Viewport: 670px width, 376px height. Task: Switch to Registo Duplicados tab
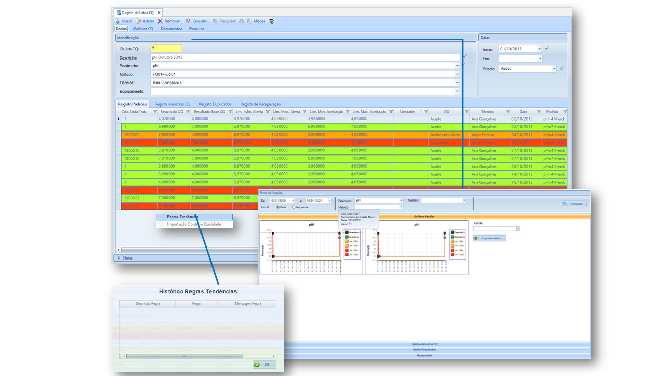(215, 104)
